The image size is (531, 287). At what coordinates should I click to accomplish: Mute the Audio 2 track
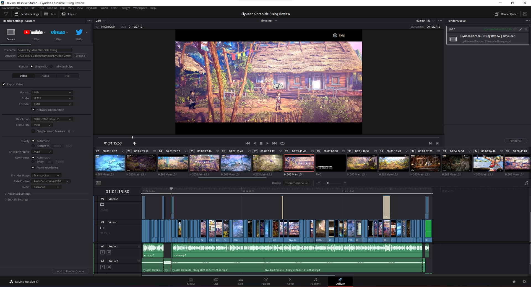point(109,267)
